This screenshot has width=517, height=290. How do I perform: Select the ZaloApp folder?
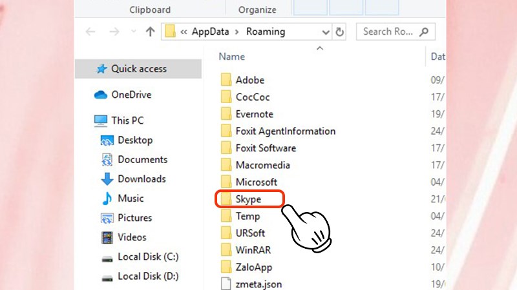click(254, 267)
